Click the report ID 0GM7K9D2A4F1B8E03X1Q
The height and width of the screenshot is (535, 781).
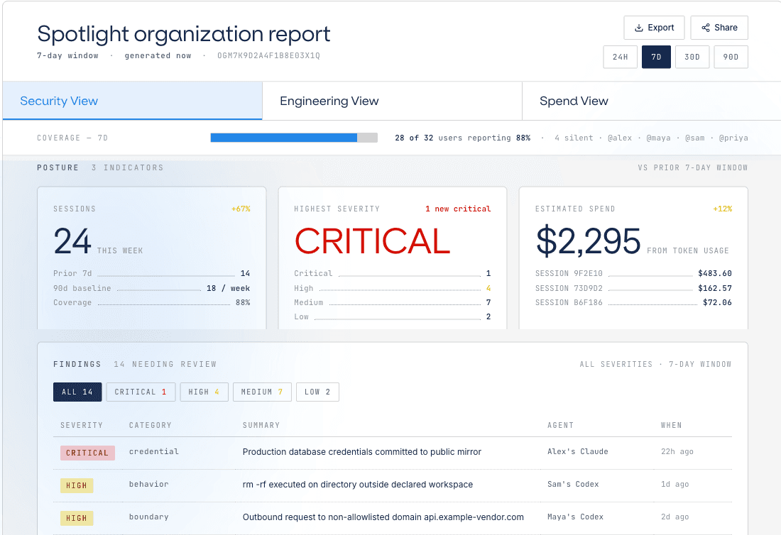tap(268, 56)
